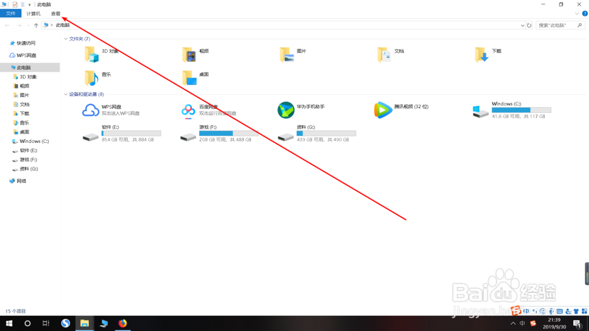Show hidden tray icons chevron
This screenshot has width=589, height=331.
[x=513, y=323]
